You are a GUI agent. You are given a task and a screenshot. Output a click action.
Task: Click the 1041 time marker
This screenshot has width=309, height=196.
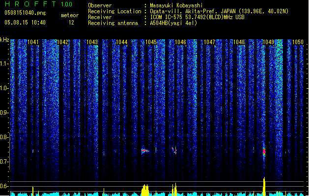tap(33, 42)
